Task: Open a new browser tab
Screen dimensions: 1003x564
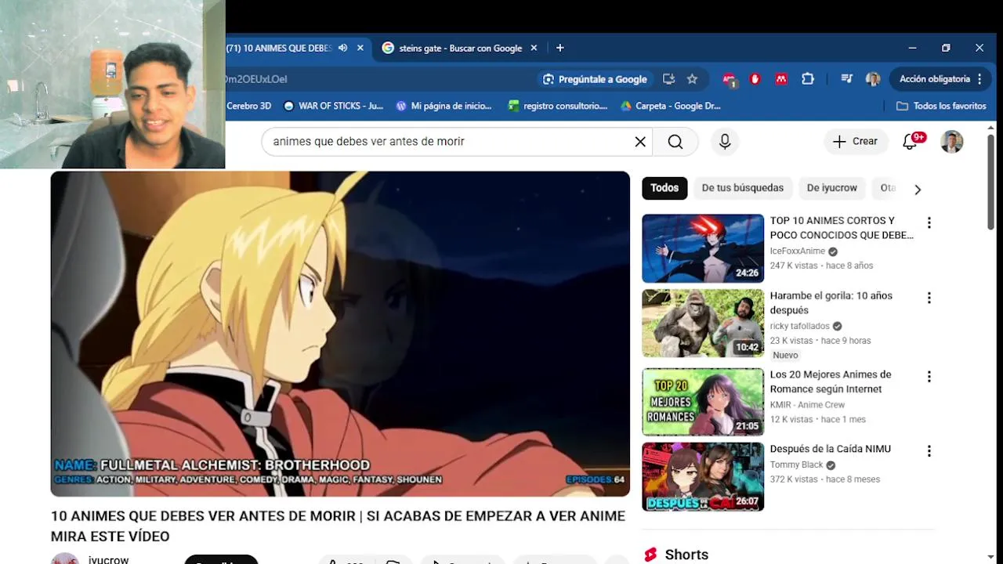Action: coord(559,48)
